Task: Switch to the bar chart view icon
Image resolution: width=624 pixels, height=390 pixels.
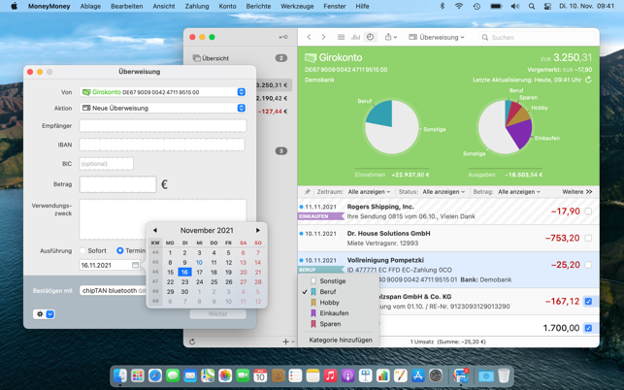Action: point(355,37)
